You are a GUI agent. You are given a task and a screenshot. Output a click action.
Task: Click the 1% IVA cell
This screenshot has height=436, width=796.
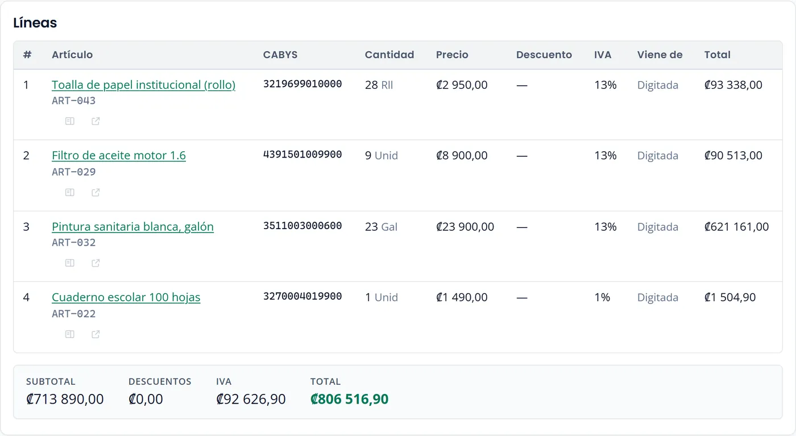(602, 297)
